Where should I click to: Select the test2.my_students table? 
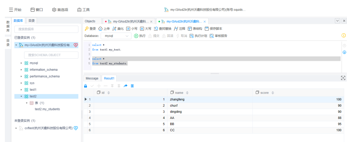click(47, 109)
